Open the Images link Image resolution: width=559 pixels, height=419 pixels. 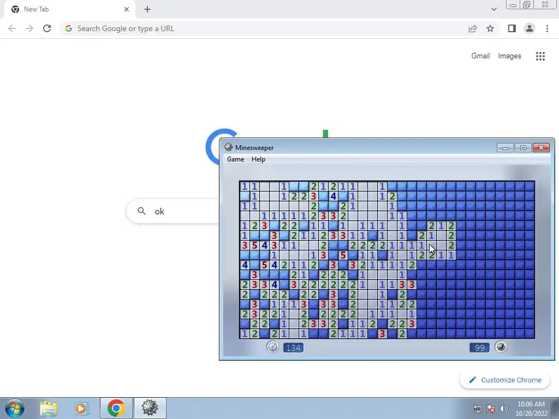point(509,56)
